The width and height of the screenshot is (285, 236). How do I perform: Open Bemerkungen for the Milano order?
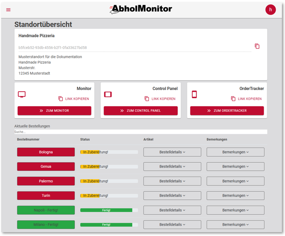(235, 224)
